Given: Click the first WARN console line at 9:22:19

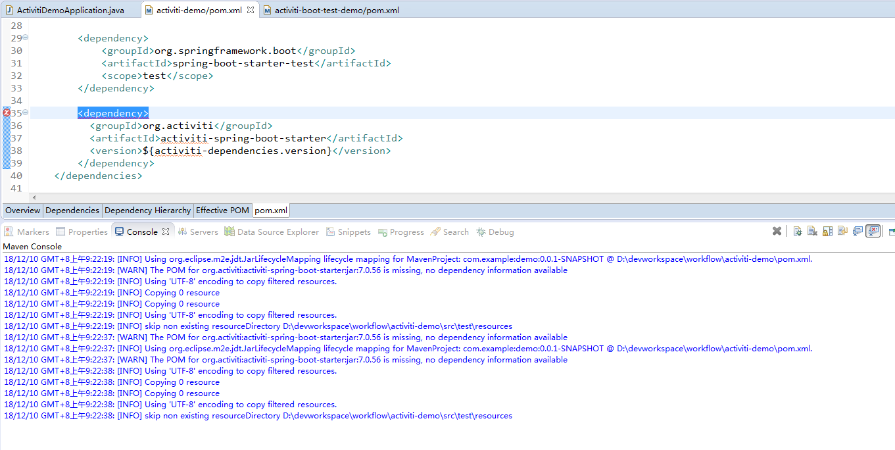Looking at the screenshot, I should (285, 270).
